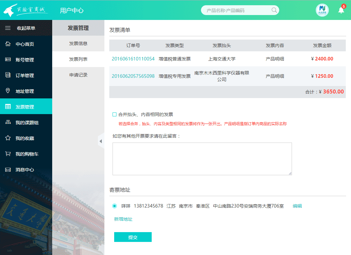Click the document icon beside 订单管理
Screen dimensions: 351x255
[x=8, y=75]
